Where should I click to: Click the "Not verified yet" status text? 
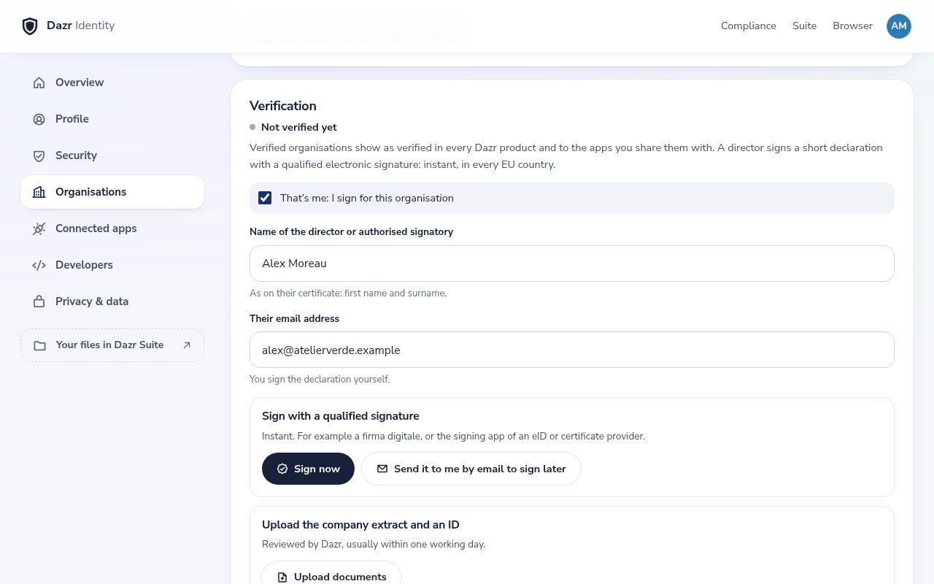click(299, 127)
